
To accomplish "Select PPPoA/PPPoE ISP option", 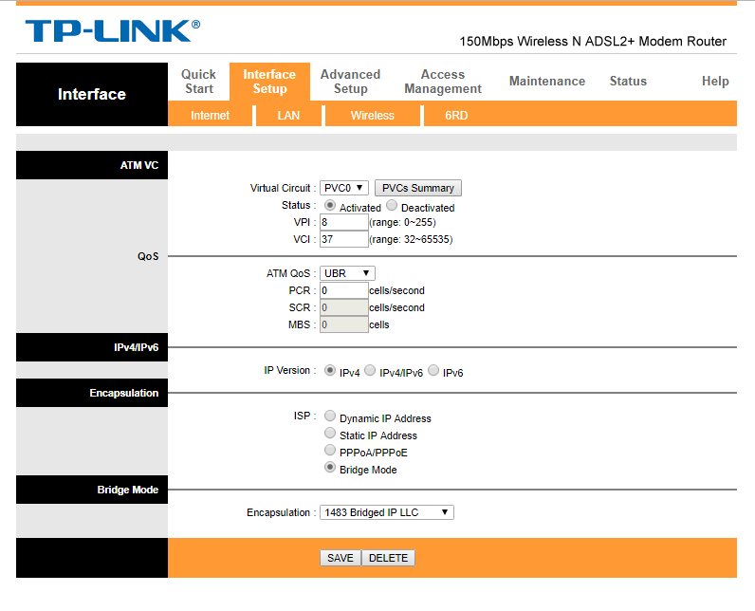I will [x=330, y=450].
